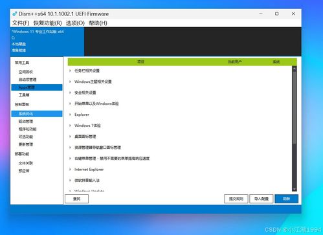Click the 系统 column header

click(276, 62)
